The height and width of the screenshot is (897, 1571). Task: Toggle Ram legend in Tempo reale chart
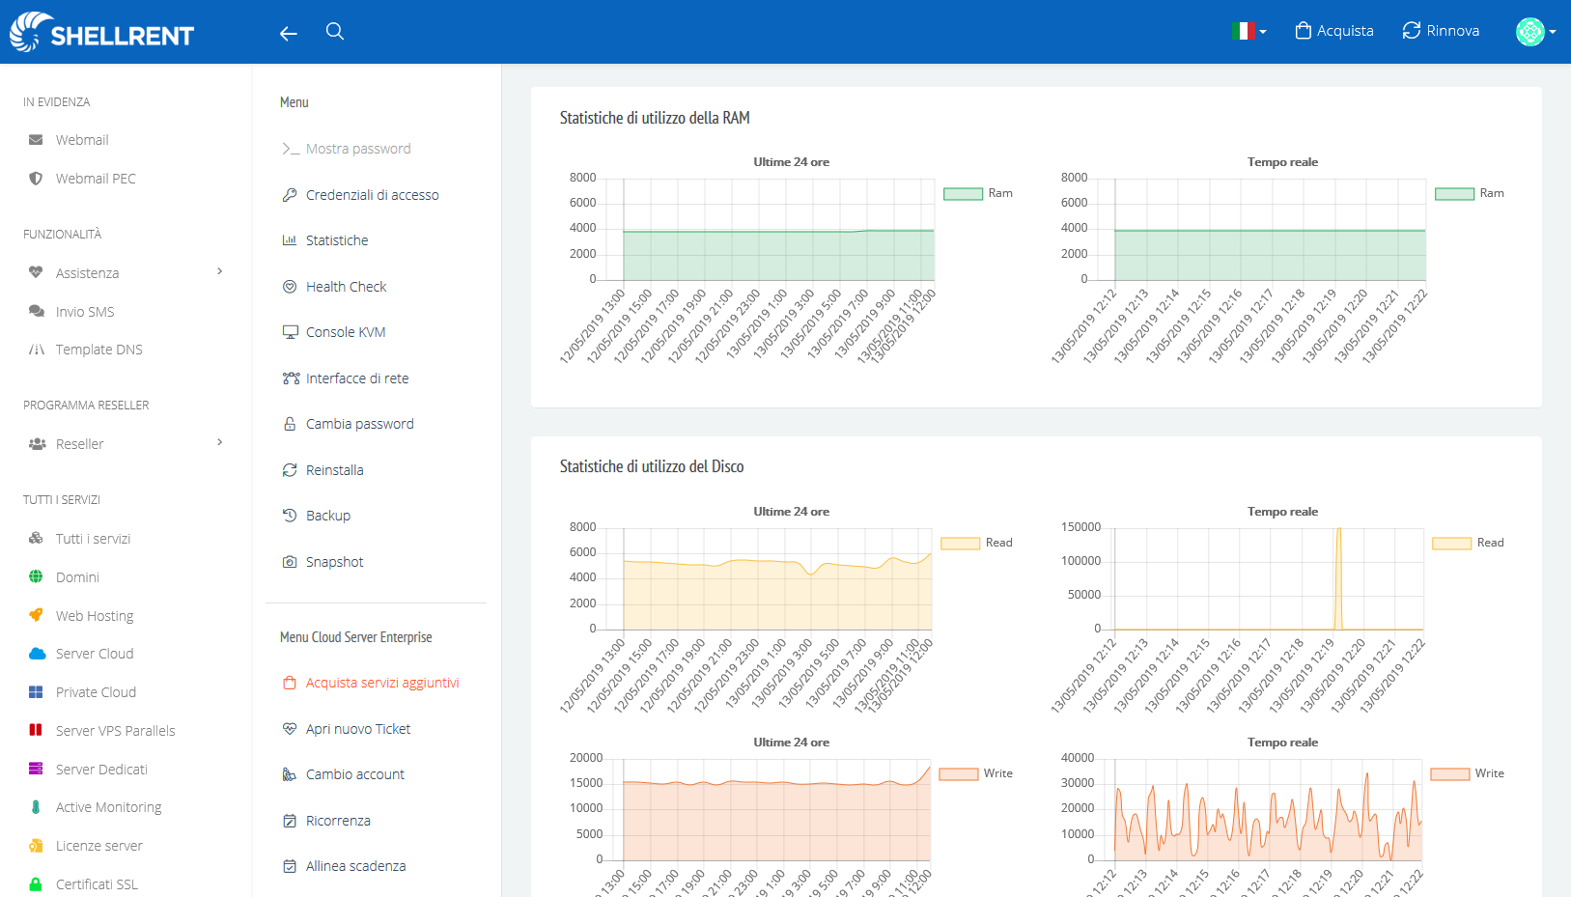[x=1470, y=193]
